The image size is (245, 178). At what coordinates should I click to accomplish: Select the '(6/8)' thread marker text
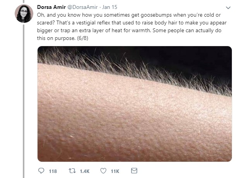[82, 38]
